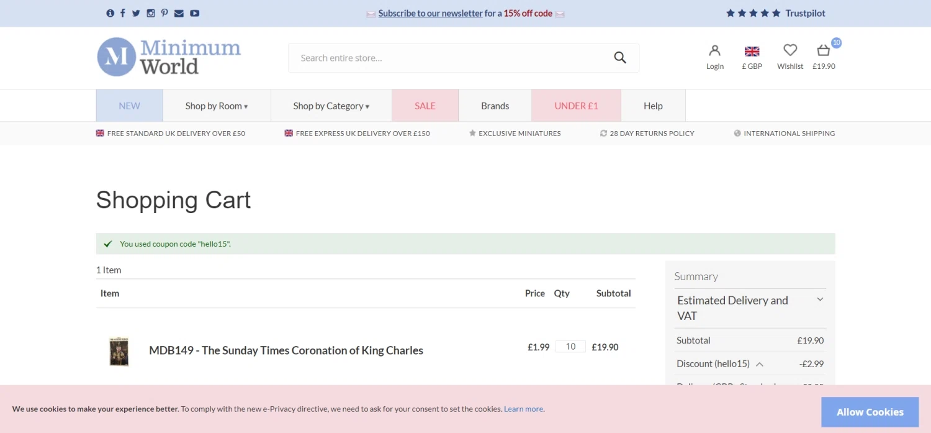Open the Wishlist heart icon
The width and height of the screenshot is (931, 433).
pyautogui.click(x=790, y=51)
